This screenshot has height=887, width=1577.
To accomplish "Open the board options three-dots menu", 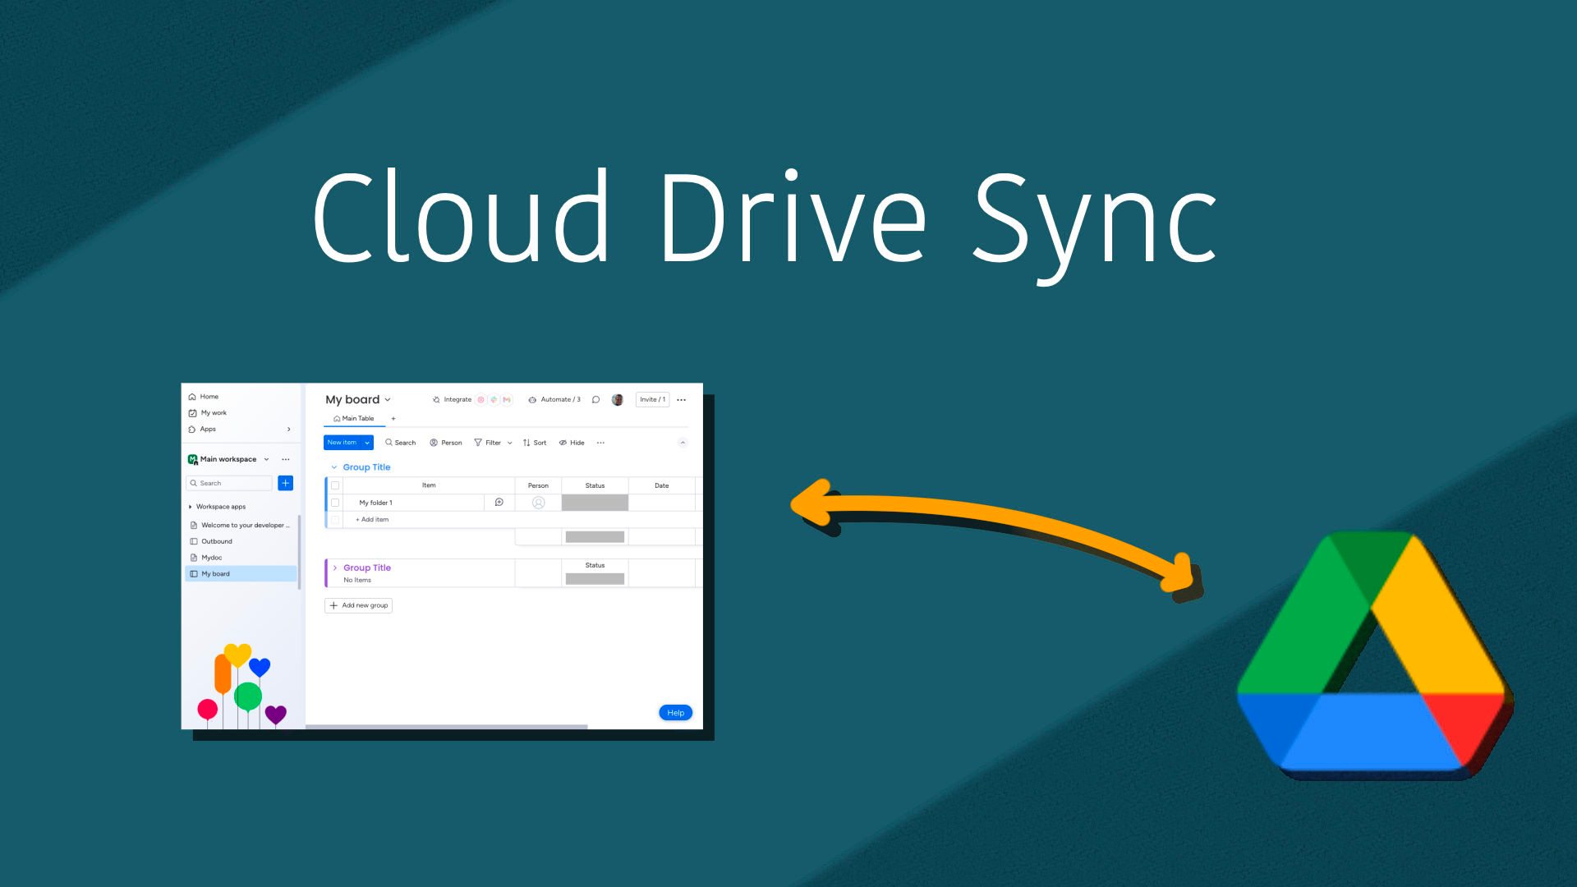I will click(x=682, y=400).
